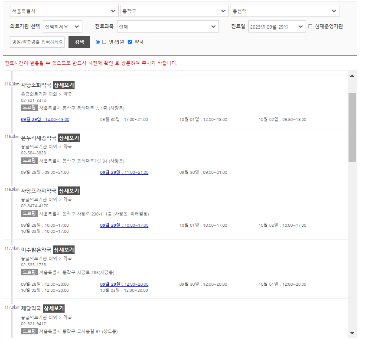Click phone number 02-821-9417

[x=33, y=323]
